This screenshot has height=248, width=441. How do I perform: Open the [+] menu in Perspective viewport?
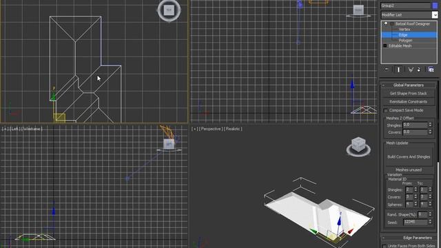point(194,129)
